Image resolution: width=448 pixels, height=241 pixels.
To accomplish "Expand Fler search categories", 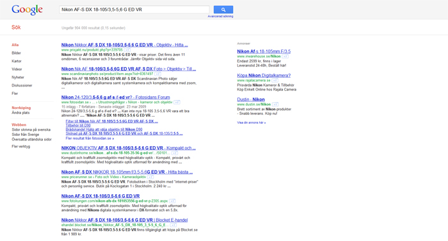I will coord(15,94).
